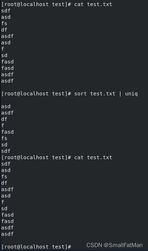Screen dimensions: 148x251
Task: Select the single "f" in sorted uniq output
Action: pyautogui.click(x=2, y=125)
